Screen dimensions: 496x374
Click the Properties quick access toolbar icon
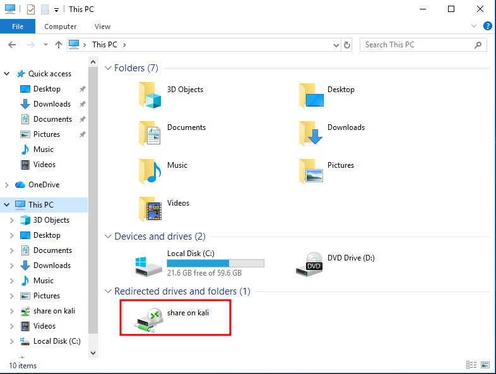point(31,9)
